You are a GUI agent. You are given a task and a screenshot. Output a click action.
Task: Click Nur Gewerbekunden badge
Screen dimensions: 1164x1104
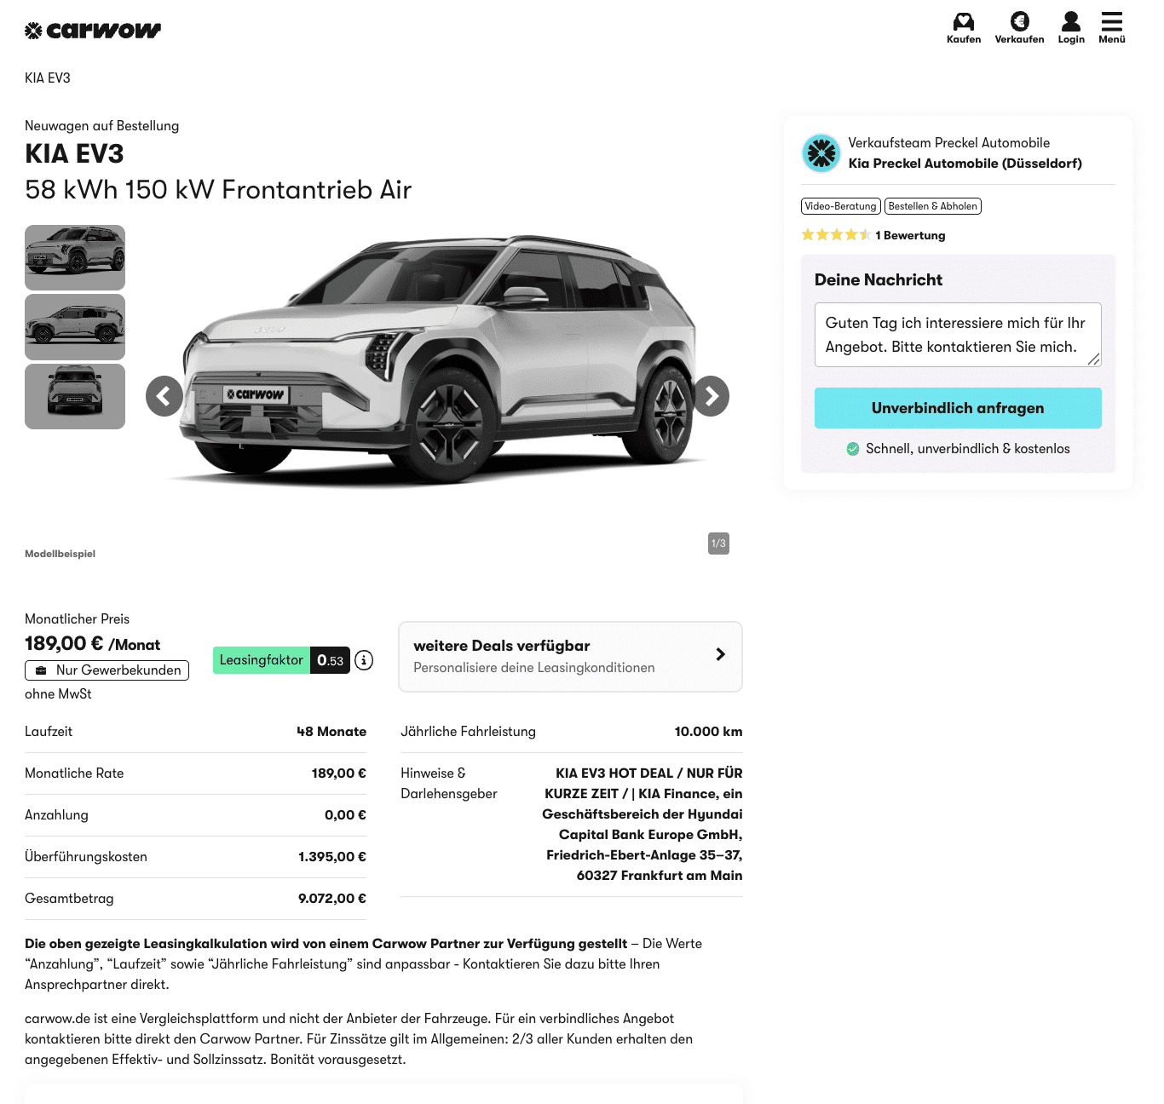[107, 670]
